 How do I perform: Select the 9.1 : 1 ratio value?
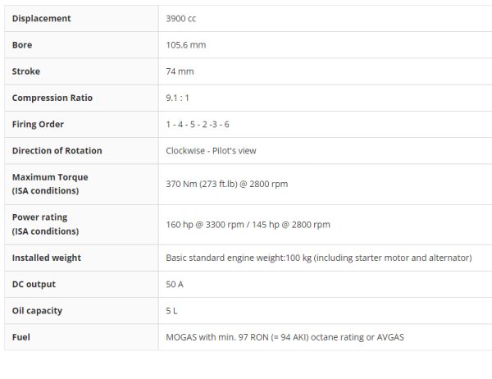click(178, 98)
